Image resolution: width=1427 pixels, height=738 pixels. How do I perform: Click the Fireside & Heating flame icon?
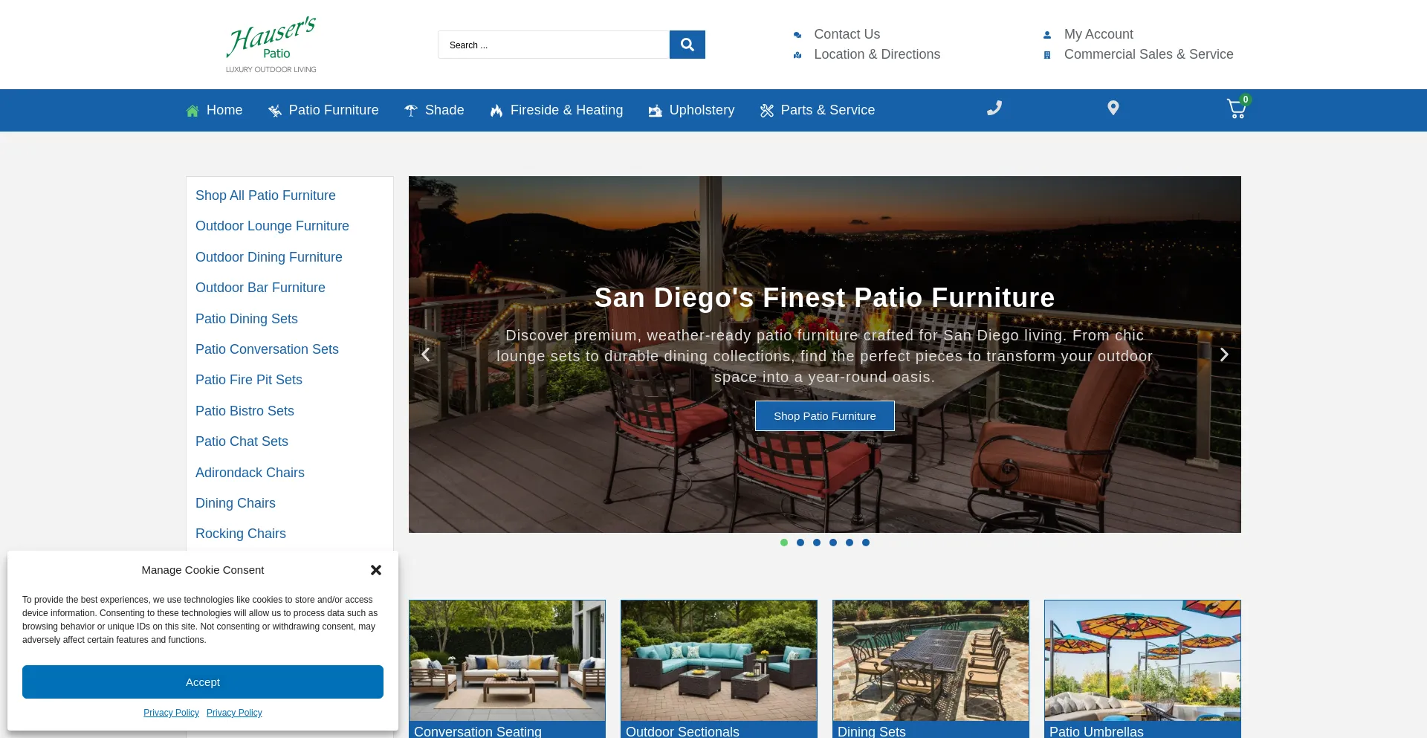point(496,111)
